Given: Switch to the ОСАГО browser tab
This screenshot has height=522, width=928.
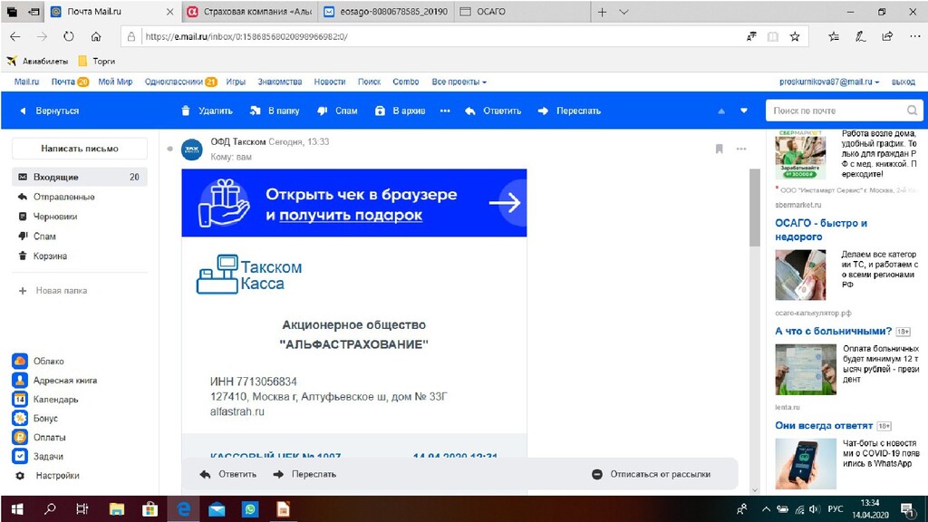Looking at the screenshot, I should (x=523, y=12).
